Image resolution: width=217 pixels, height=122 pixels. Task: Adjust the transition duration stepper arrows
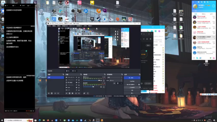coord(121,80)
